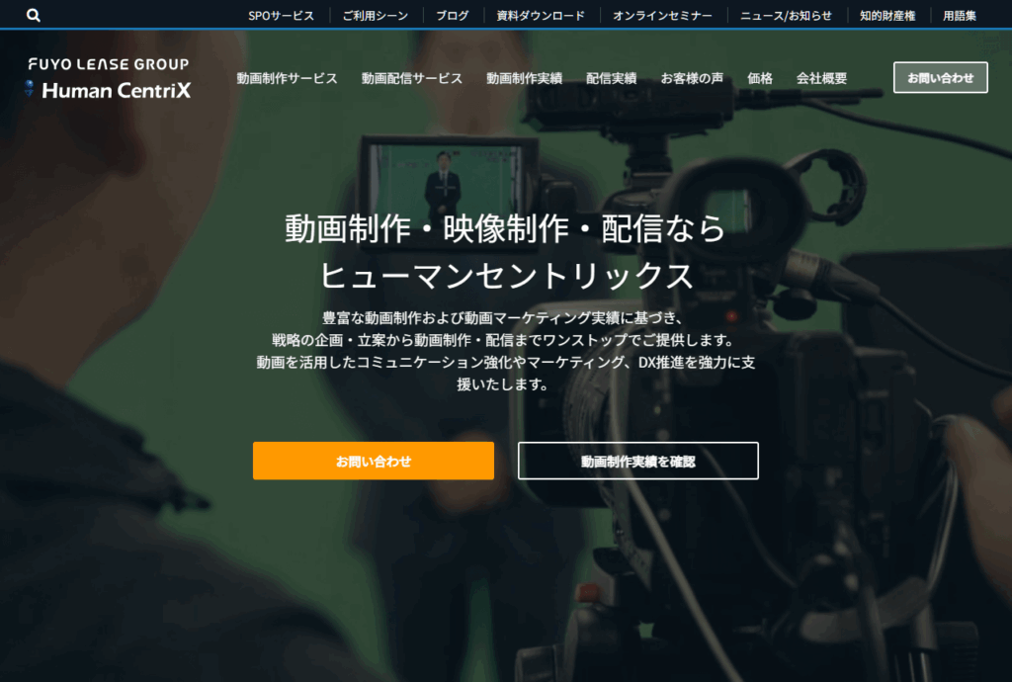
Task: Open ニュース/お知らせ link
Action: pos(786,16)
